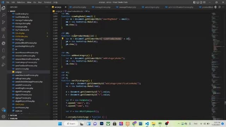Open signInProcess.php in Explorer

(x=23, y=91)
